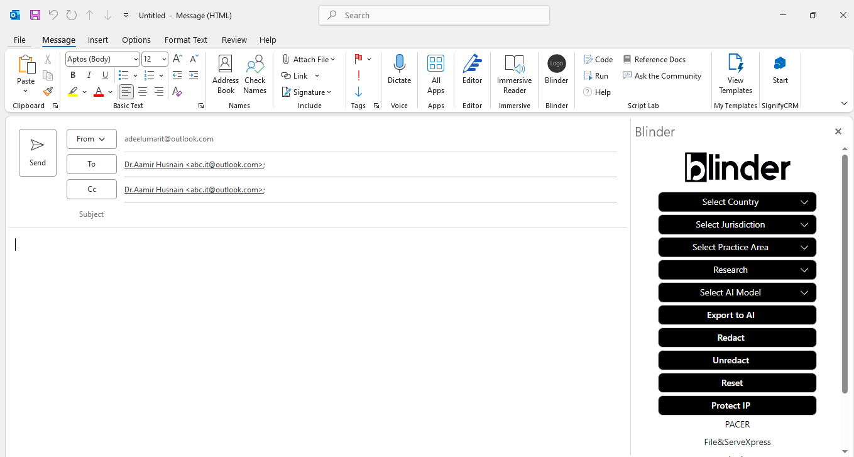The image size is (854, 457).
Task: Open Script Lab Code editor
Action: 597,59
